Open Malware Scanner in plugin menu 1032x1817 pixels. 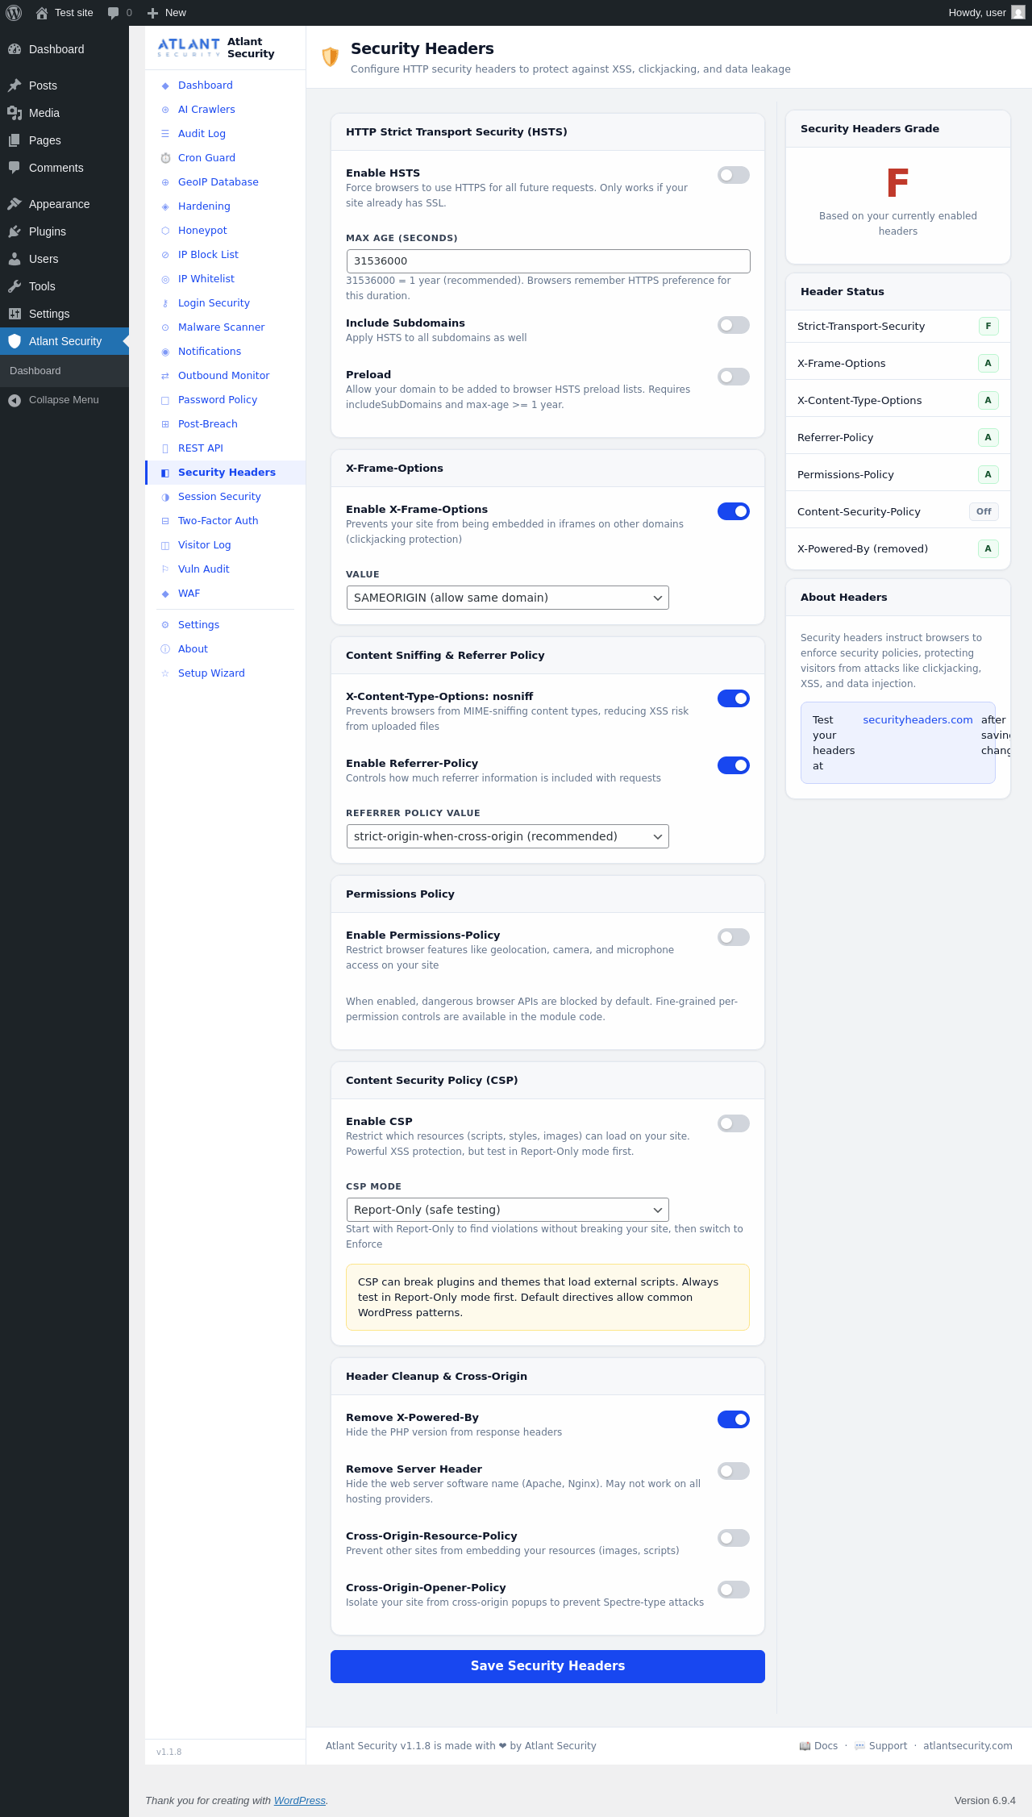coord(221,327)
